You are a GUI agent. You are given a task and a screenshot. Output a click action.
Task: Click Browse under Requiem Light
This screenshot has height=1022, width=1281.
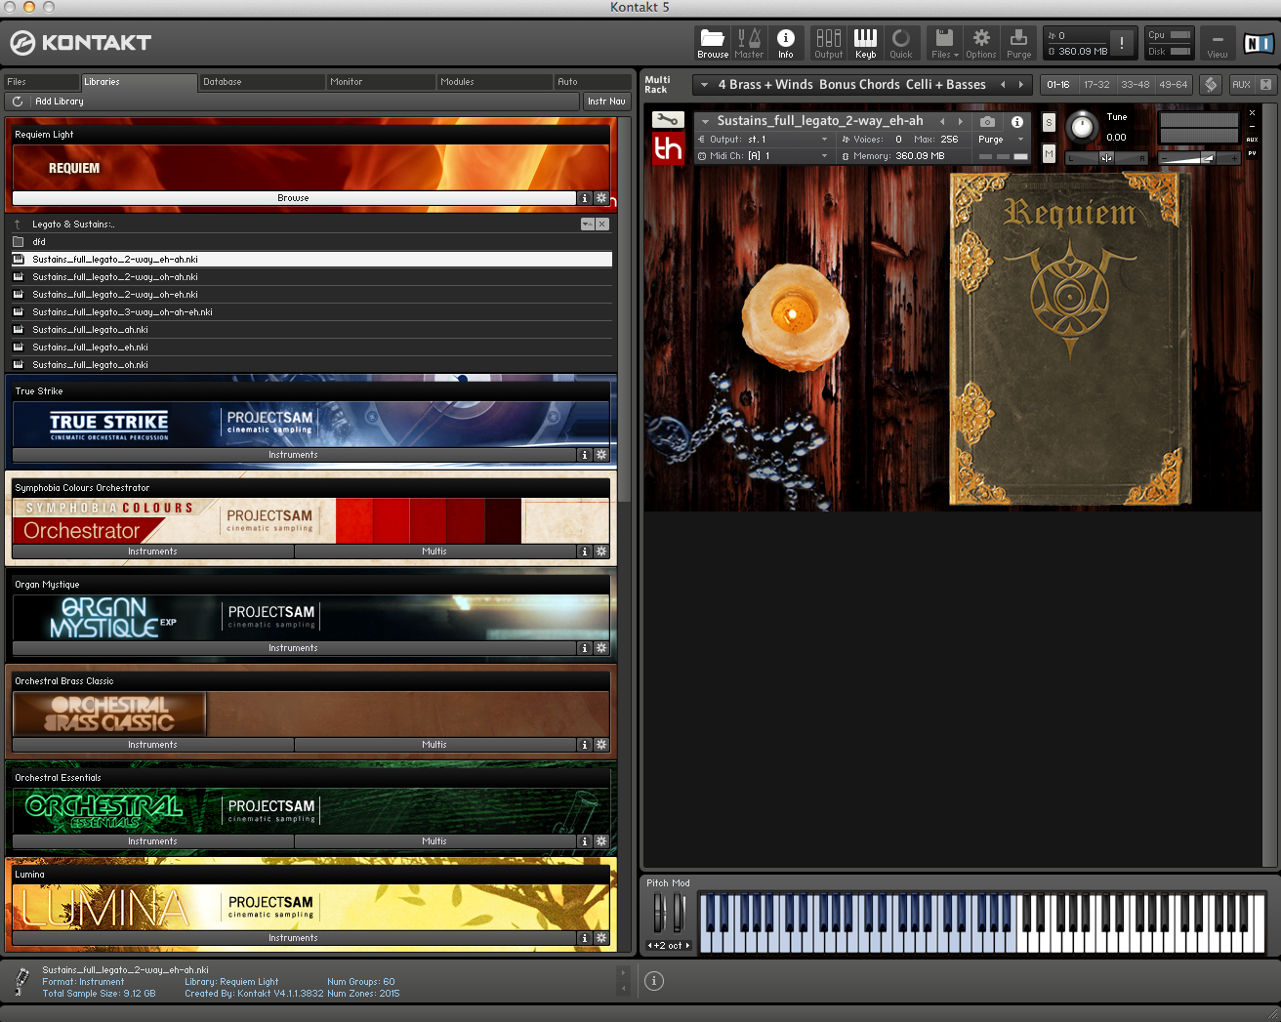coord(293,198)
